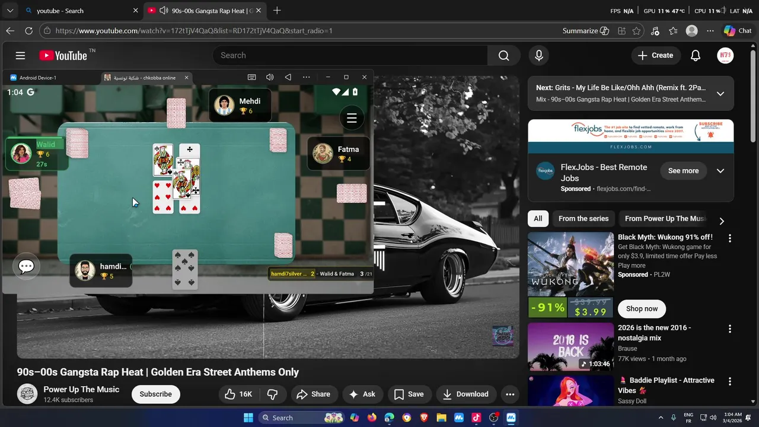Open emulator three-dot more options
This screenshot has width=759, height=427.
(306, 77)
